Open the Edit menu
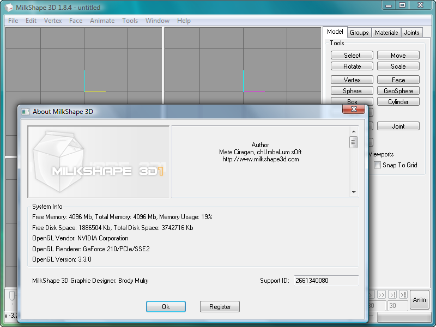Viewport: 436px width, 327px height. [31, 21]
